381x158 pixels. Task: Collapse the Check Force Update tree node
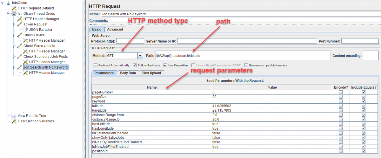coord(14,46)
